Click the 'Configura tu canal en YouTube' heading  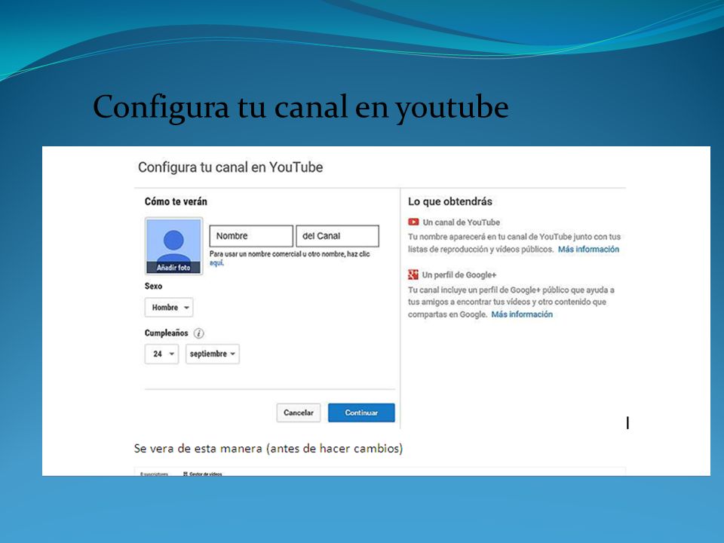point(231,167)
